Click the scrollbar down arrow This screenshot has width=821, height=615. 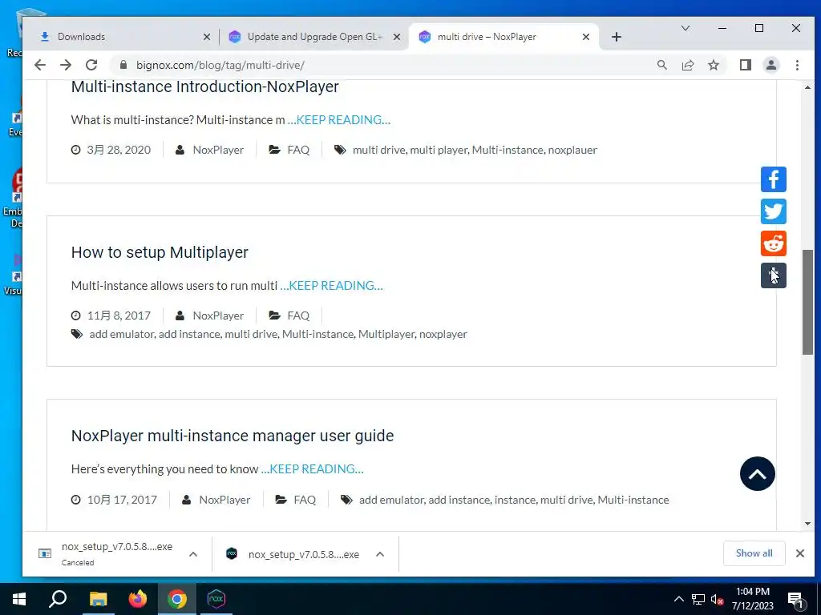pos(807,524)
